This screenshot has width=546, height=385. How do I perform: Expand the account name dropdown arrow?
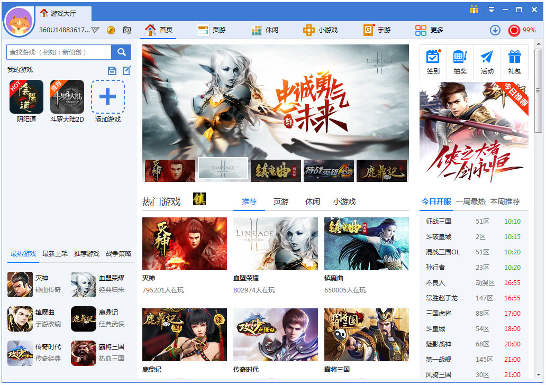point(95,30)
